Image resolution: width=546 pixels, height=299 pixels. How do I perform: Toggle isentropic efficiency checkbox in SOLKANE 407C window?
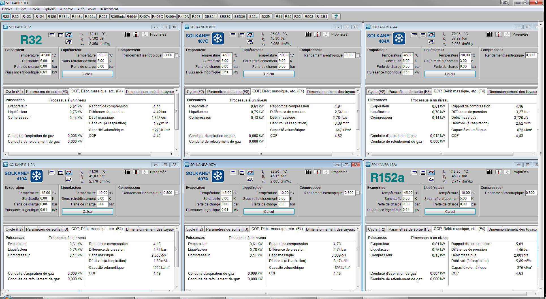pyautogui.click(x=358, y=55)
